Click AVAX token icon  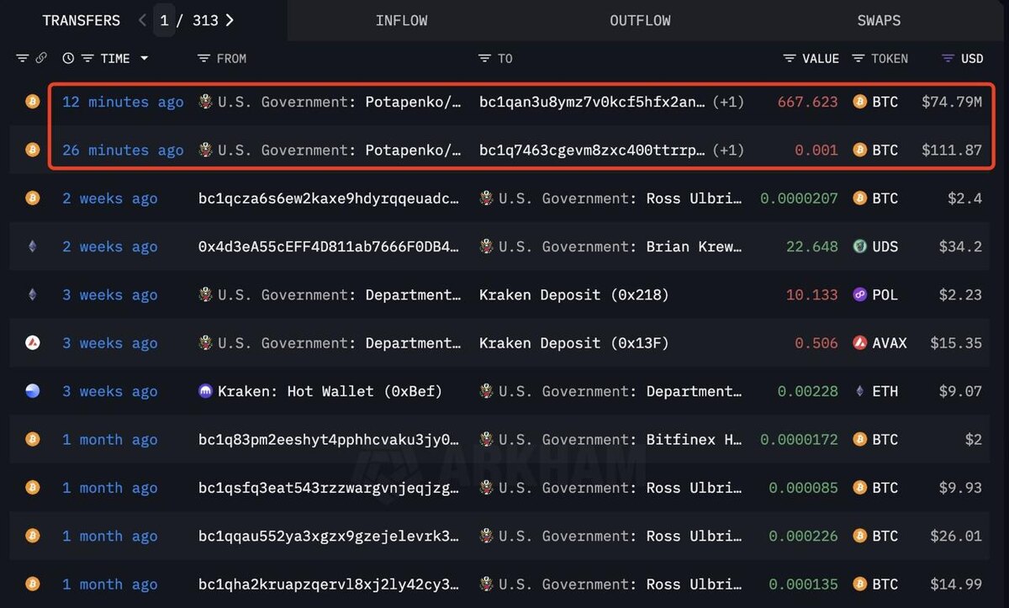[x=859, y=343]
